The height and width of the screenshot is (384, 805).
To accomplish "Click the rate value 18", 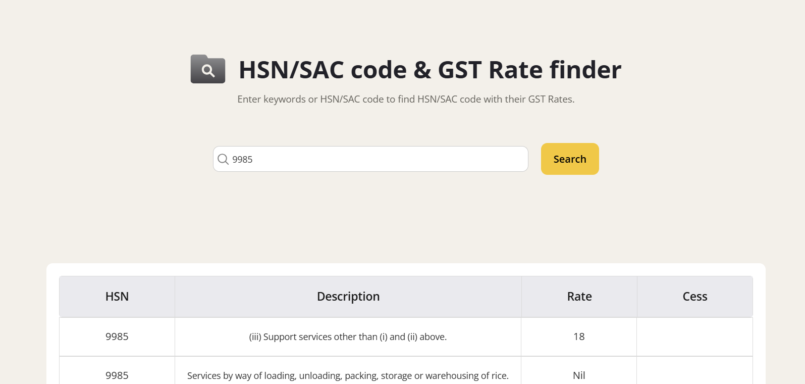I will click(x=579, y=337).
